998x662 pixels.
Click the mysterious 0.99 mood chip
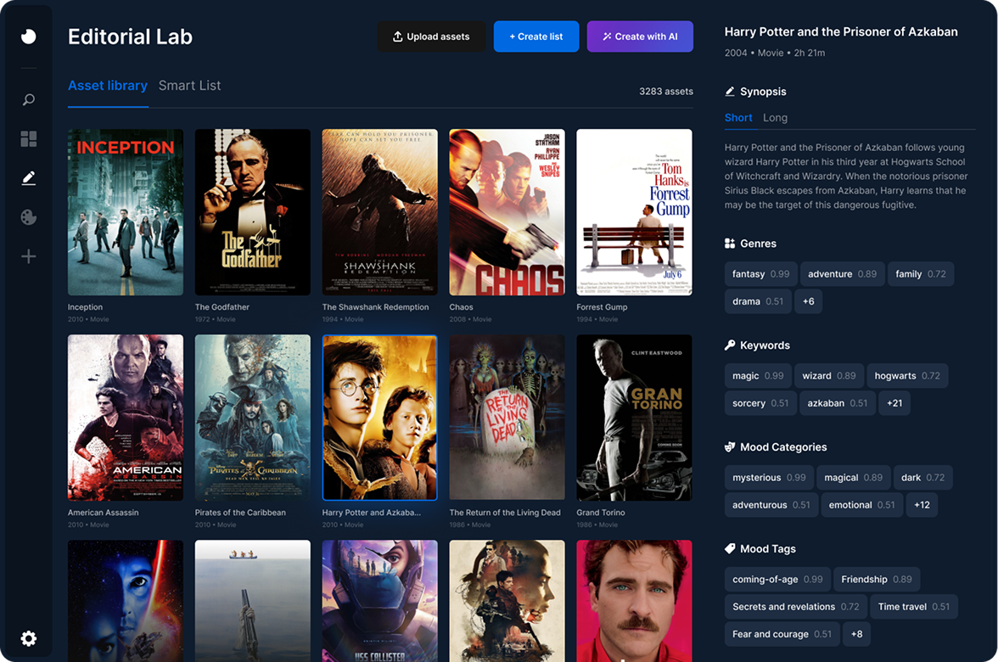click(x=769, y=477)
